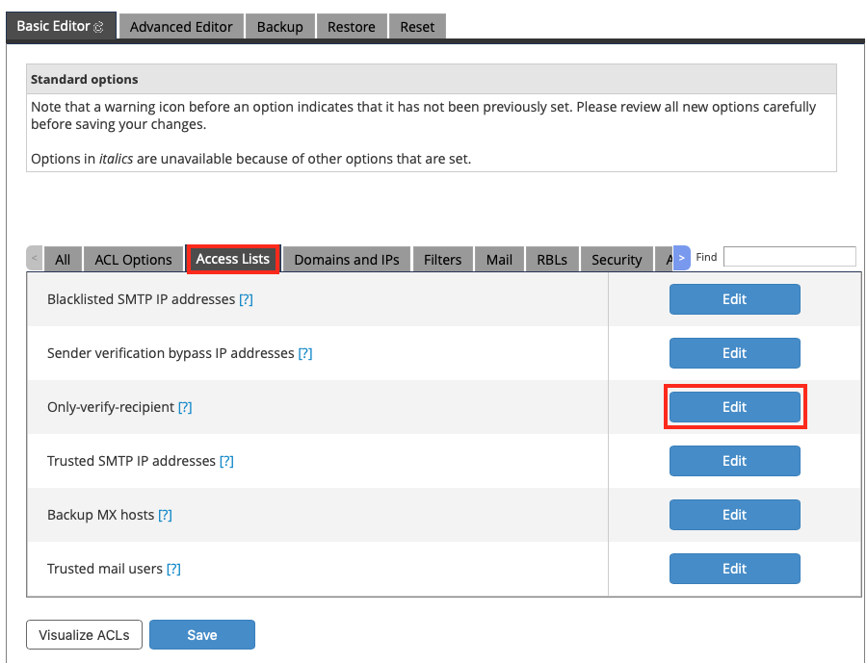The height and width of the screenshot is (663, 867).
Task: Go to the Restore tab
Action: (351, 27)
